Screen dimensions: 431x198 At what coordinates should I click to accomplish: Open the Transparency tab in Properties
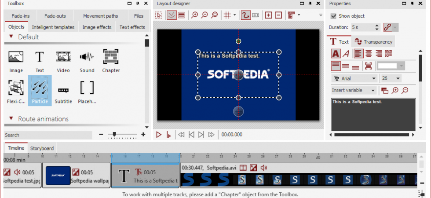[373, 42]
